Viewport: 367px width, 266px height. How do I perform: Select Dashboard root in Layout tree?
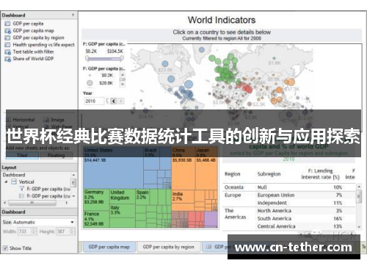[14, 175]
